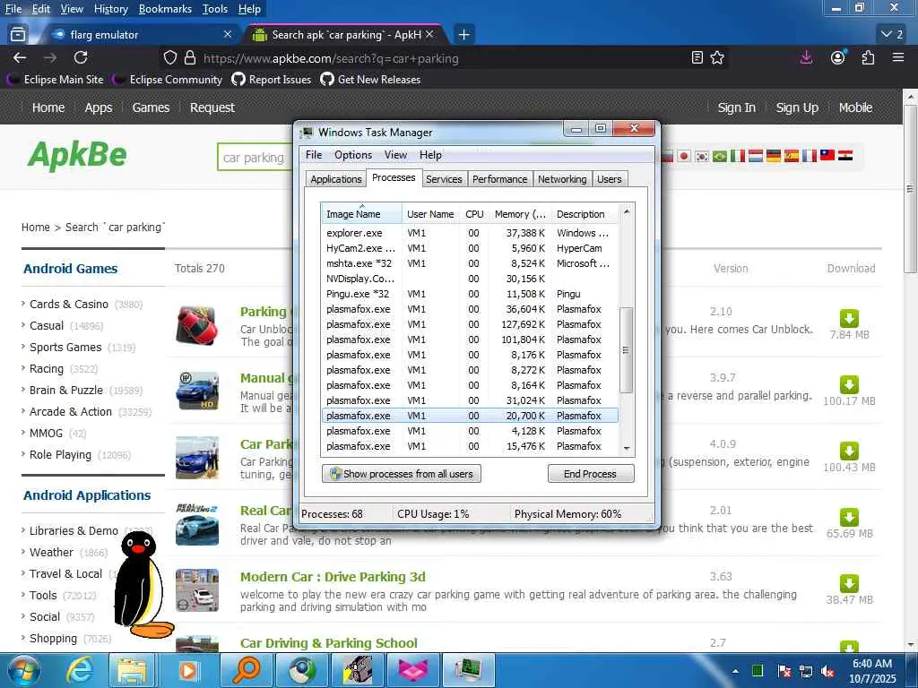918x688 pixels.
Task: Open the Task Manager File menu
Action: (x=314, y=155)
